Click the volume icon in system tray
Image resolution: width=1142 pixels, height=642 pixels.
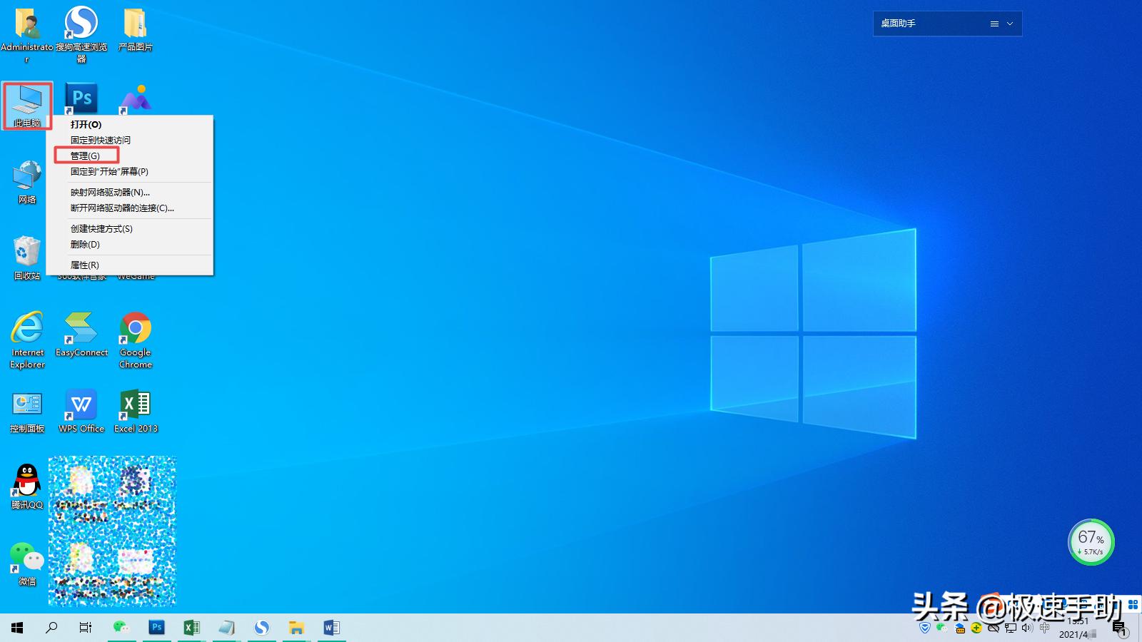coord(1026,628)
